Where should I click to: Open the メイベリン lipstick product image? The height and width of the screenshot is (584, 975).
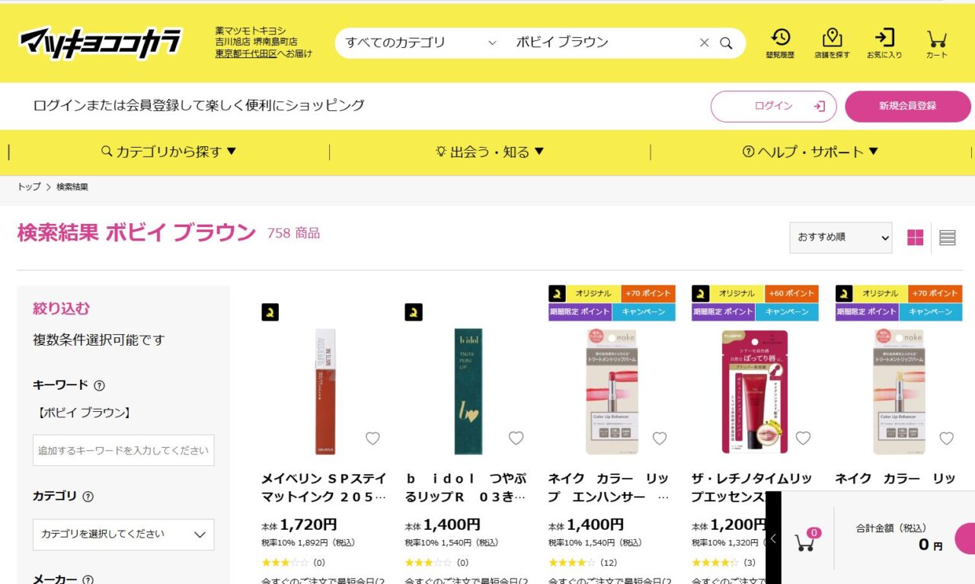(x=325, y=391)
